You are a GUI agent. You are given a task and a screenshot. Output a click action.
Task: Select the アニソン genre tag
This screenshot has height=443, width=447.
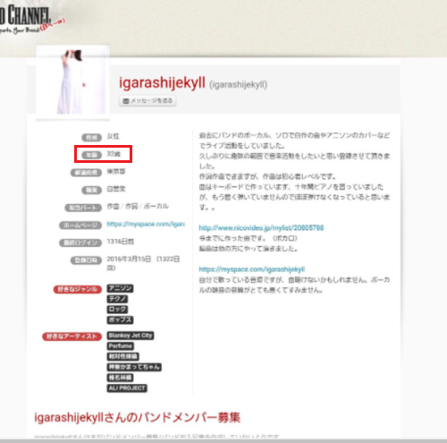click(x=120, y=288)
